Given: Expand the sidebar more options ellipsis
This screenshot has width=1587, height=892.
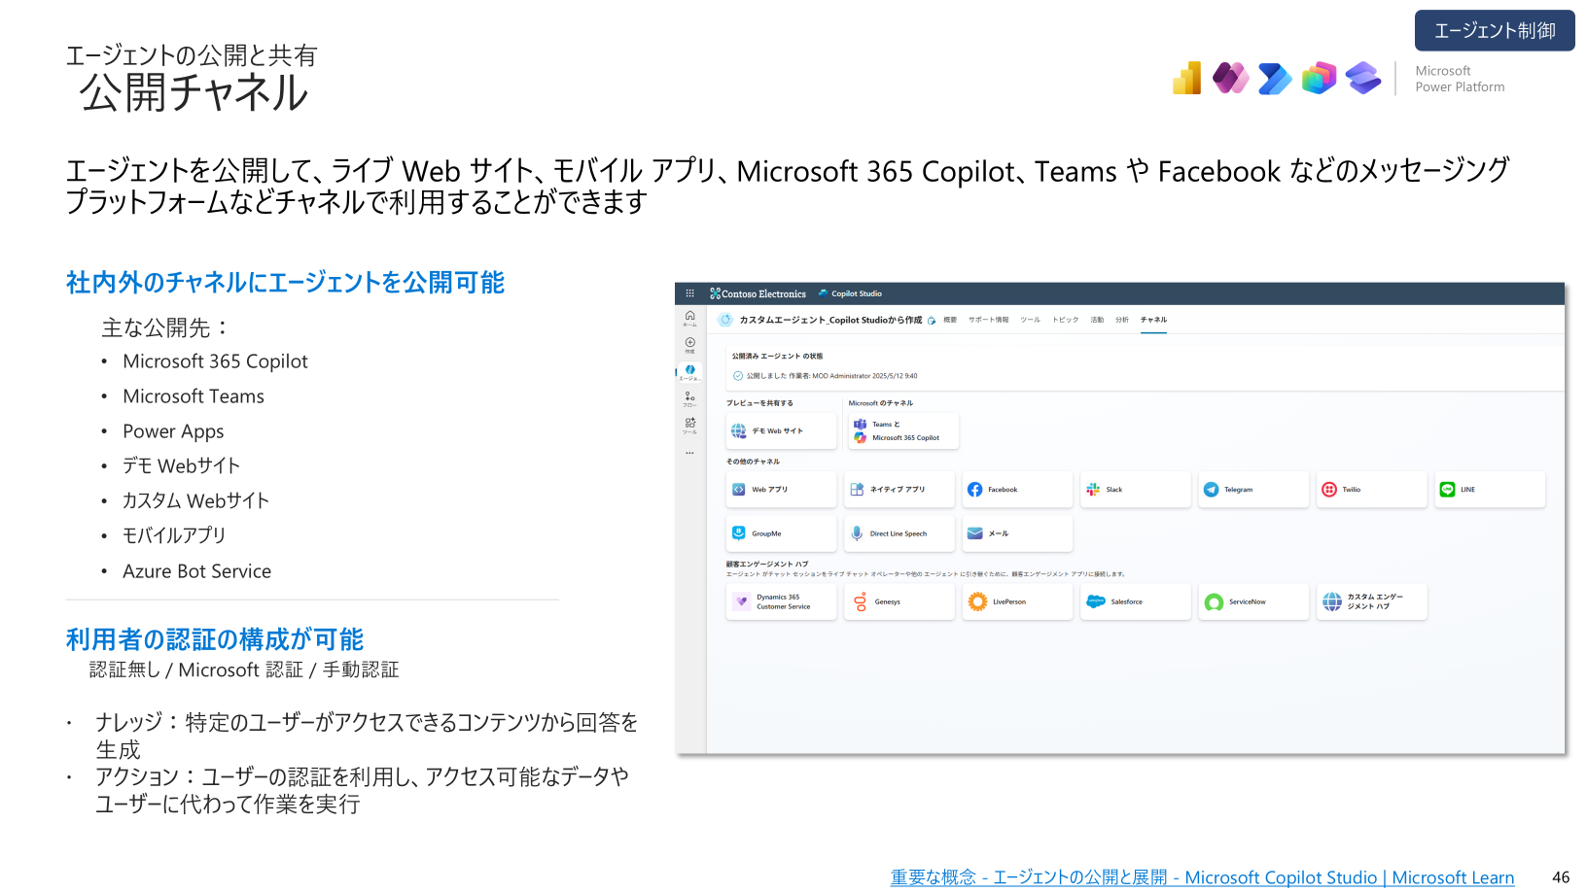Looking at the screenshot, I should [689, 453].
